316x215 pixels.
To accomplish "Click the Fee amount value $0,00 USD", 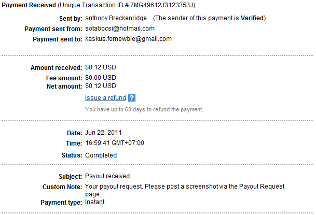I will (101, 78).
